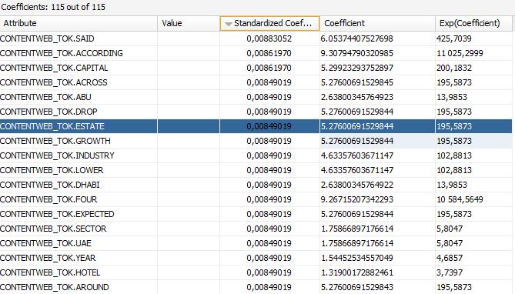Select row CONTENTWEB_TOK.HOTEL
This screenshot has height=294, width=515.
(x=256, y=272)
